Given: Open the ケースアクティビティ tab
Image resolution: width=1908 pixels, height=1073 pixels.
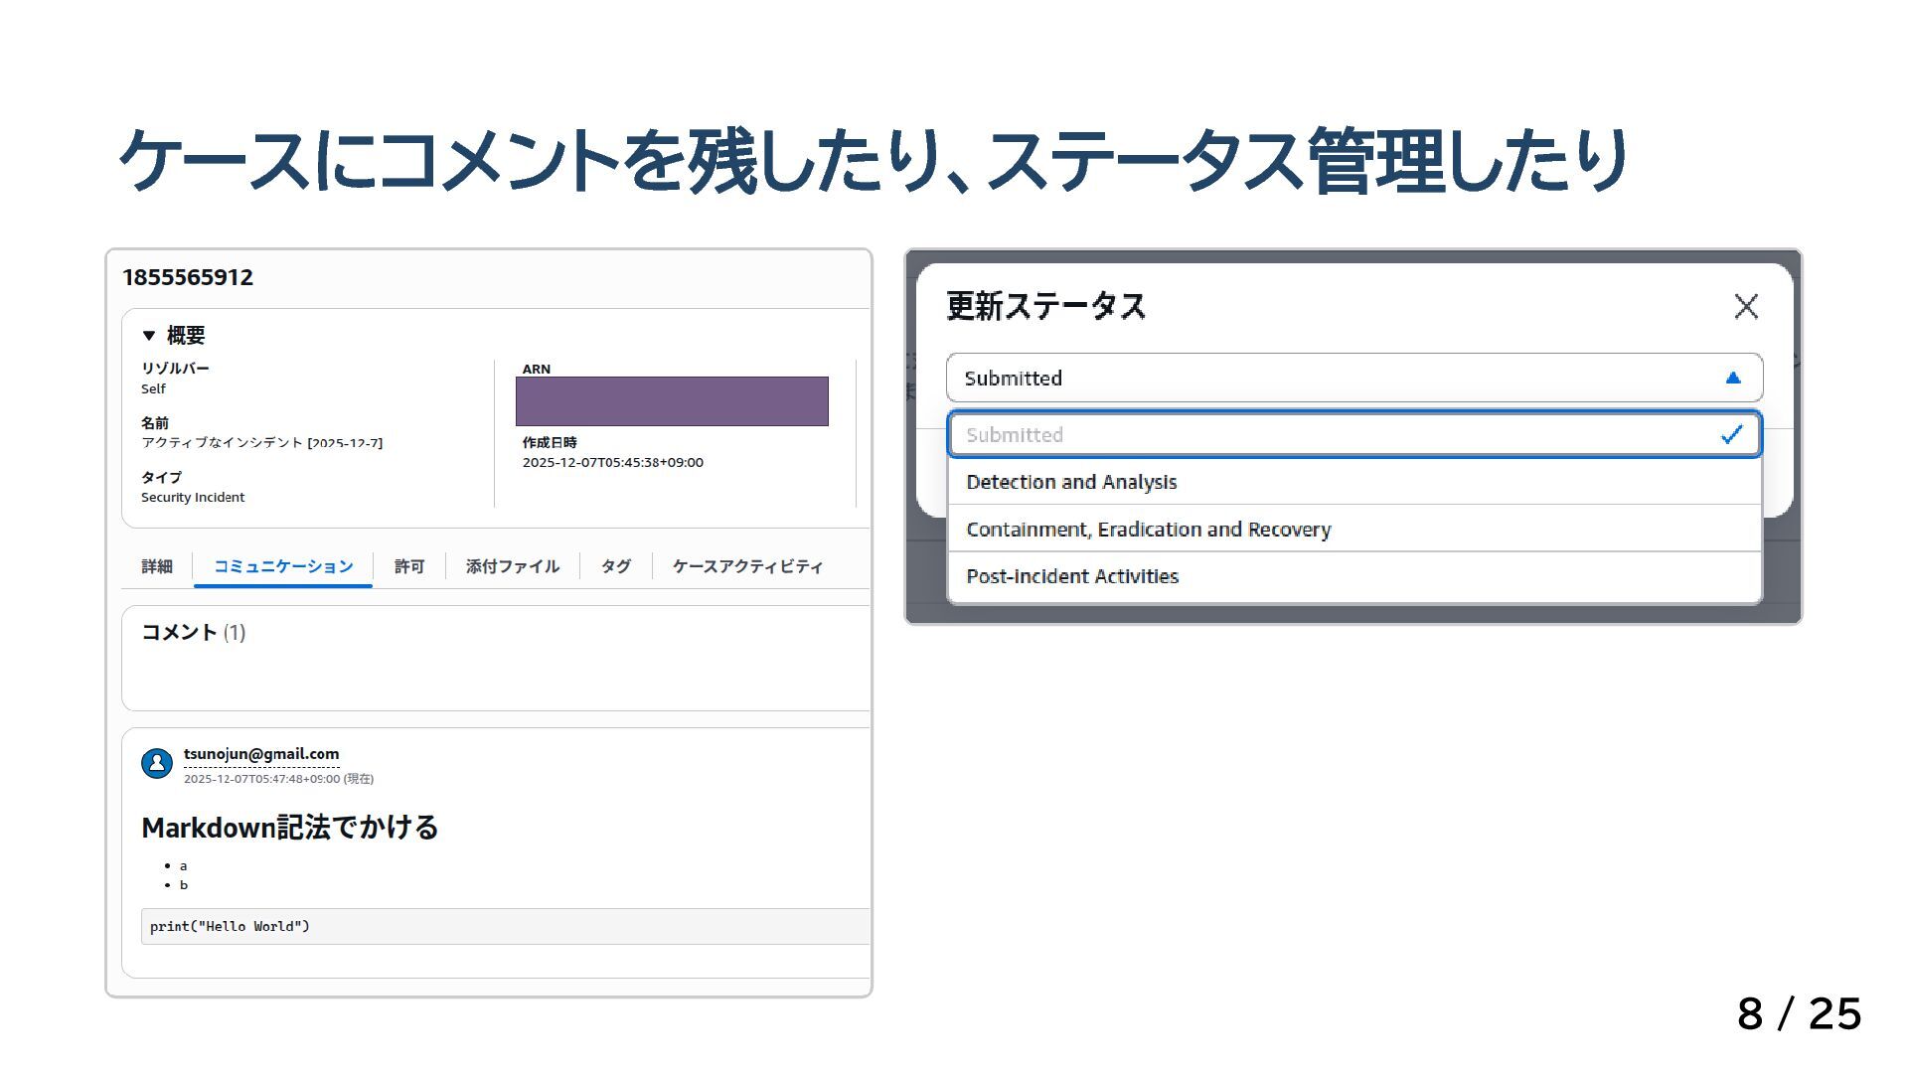Looking at the screenshot, I should coord(747,566).
